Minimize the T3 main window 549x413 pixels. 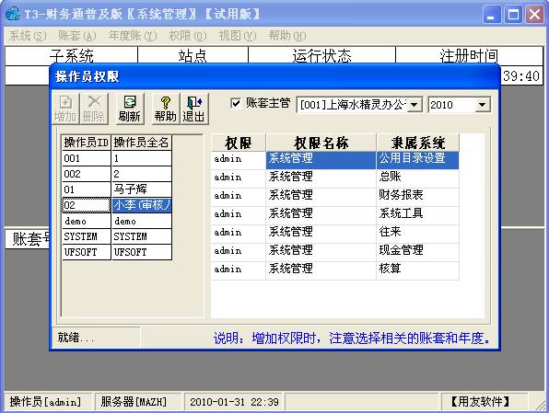492,15
